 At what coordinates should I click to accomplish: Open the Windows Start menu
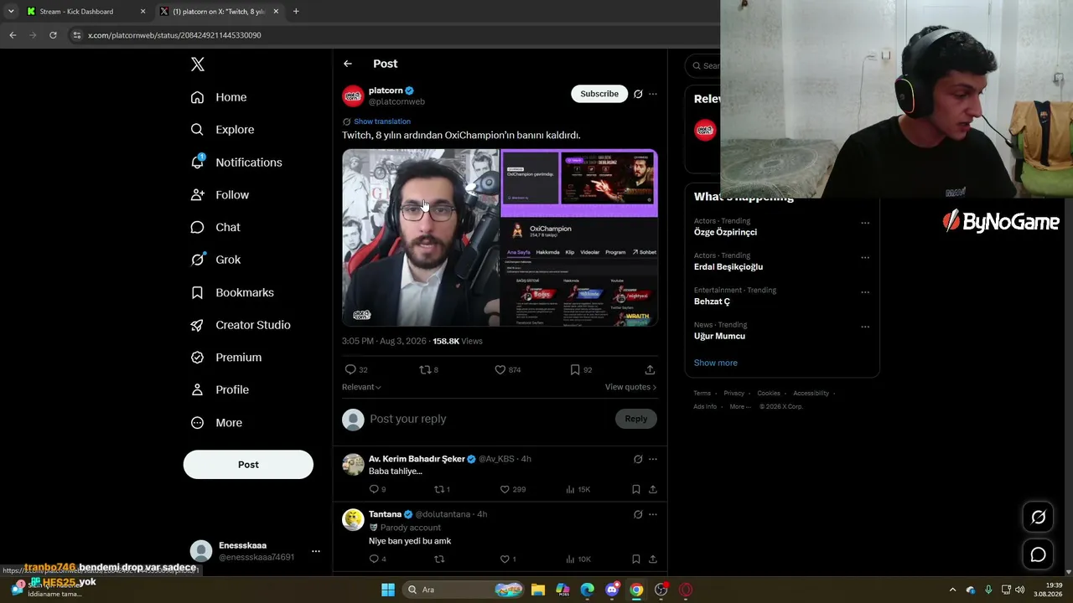(x=388, y=590)
